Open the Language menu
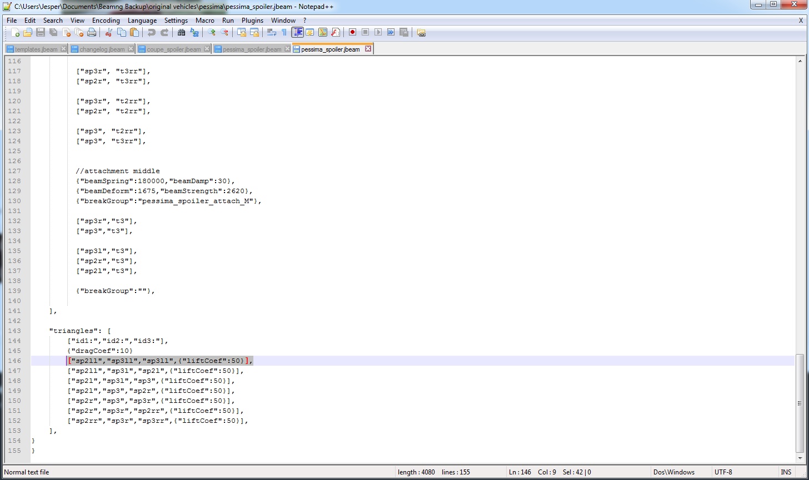The image size is (809, 480). 142,21
